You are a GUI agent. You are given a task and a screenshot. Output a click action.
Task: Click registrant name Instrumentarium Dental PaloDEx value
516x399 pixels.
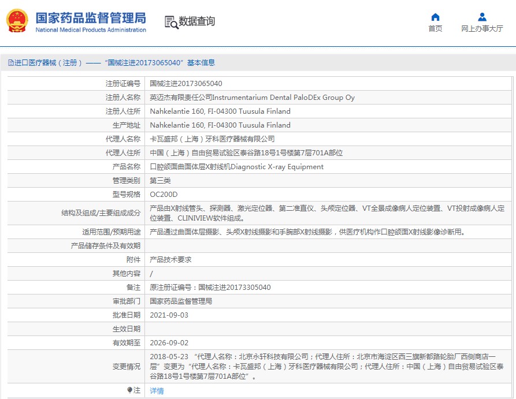[x=253, y=98]
